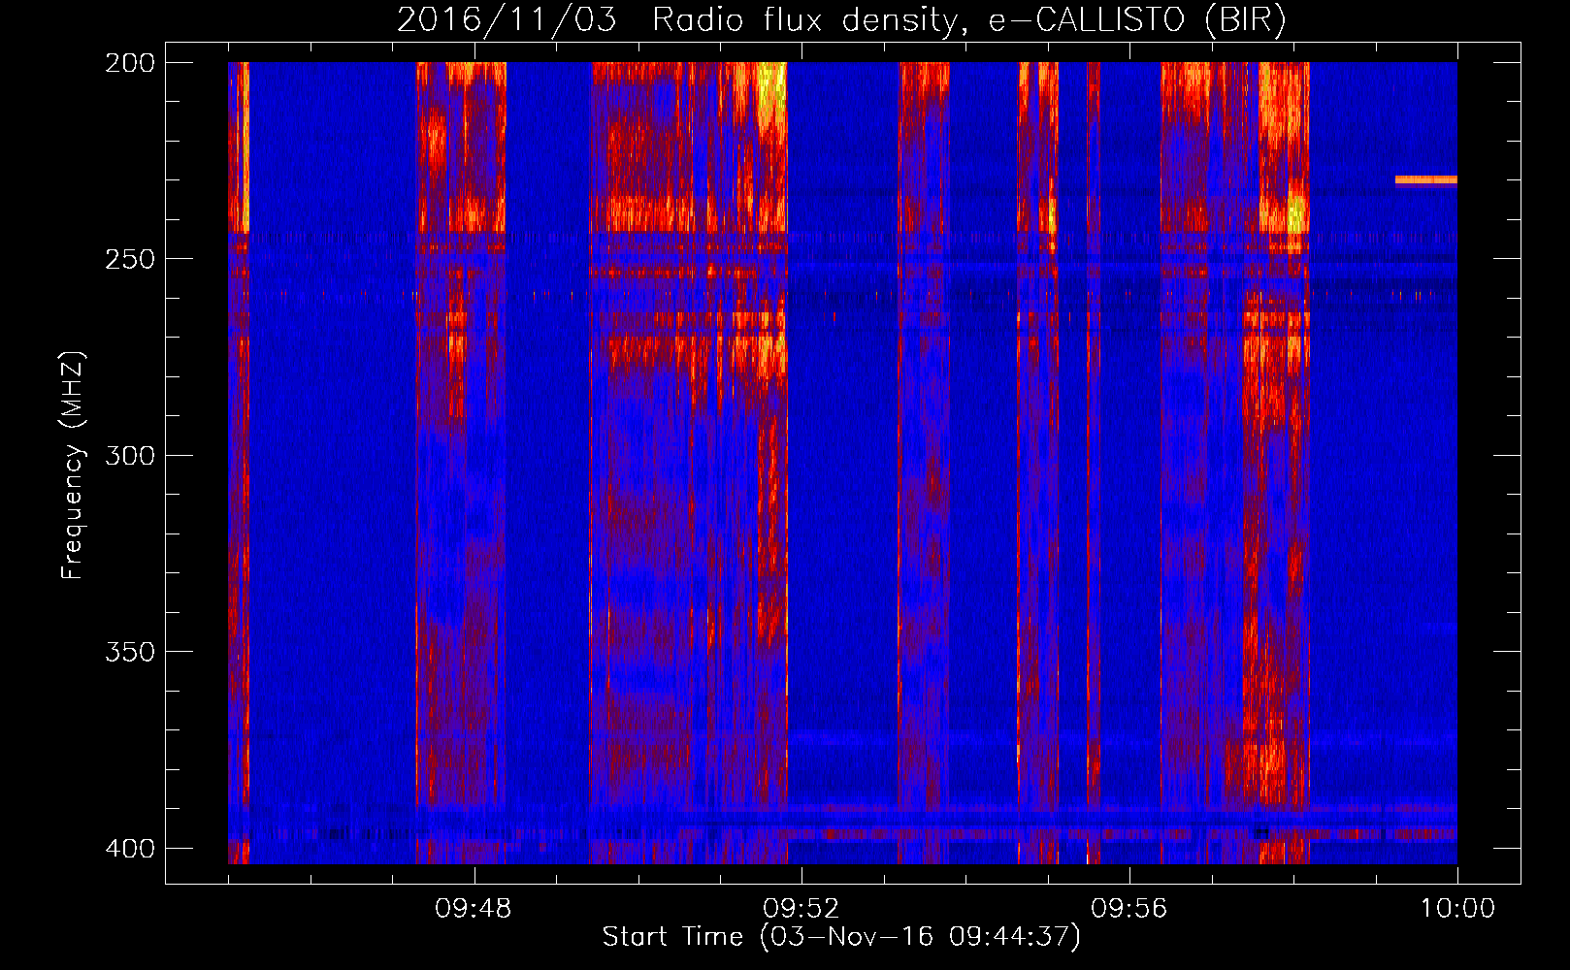Click the "Start Time (03-Nov-16 09:44:37)" label
The width and height of the screenshot is (1570, 970).
[841, 937]
